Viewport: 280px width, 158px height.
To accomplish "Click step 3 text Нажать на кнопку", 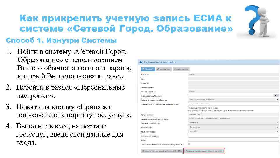I will click(74, 111).
